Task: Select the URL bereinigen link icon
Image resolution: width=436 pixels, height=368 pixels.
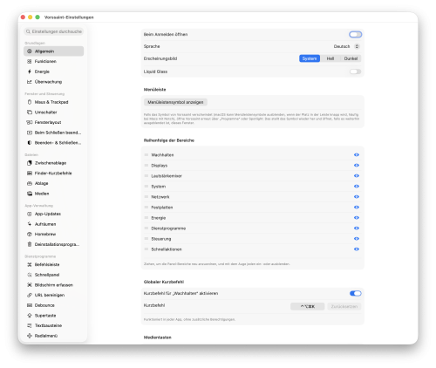Action: point(30,295)
